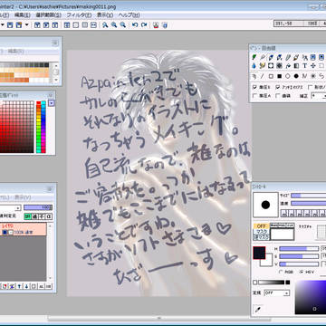Select the radial star draw shape icon

click(313, 76)
